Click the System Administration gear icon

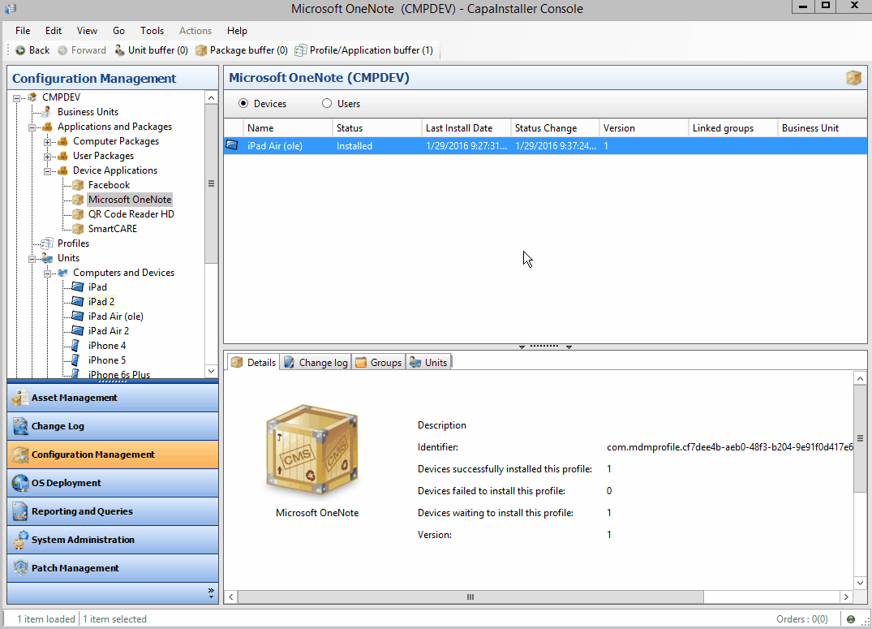tap(20, 540)
